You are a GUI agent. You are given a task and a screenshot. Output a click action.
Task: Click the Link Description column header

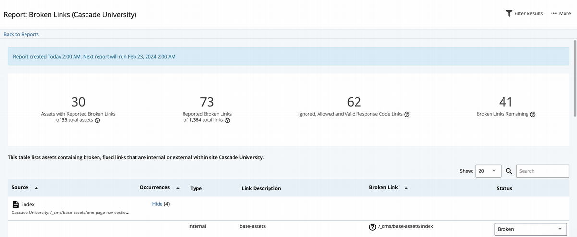[261, 188]
